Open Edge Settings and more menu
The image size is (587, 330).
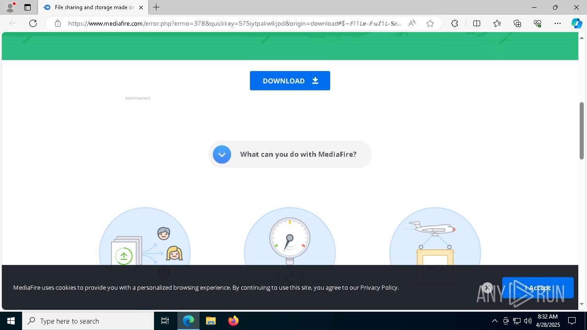(558, 23)
